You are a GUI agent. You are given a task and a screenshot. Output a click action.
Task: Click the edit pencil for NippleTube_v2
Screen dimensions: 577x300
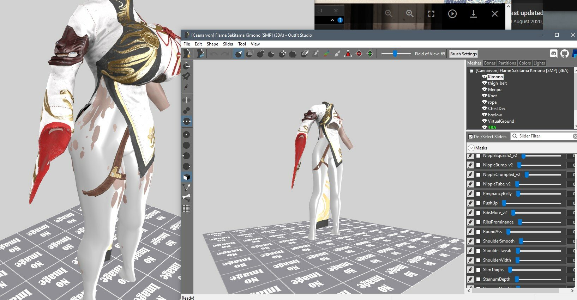tap(470, 184)
